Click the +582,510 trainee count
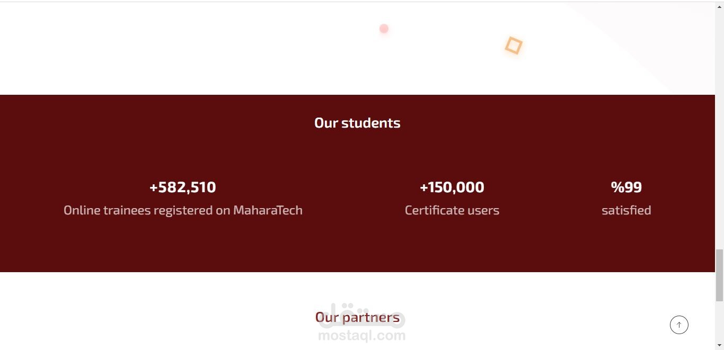The width and height of the screenshot is (724, 350). pos(183,187)
